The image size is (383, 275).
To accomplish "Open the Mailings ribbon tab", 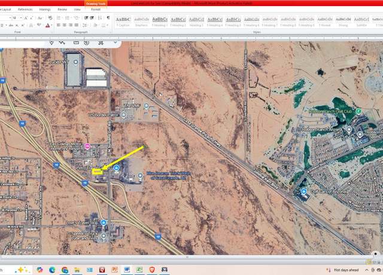I will (x=45, y=10).
